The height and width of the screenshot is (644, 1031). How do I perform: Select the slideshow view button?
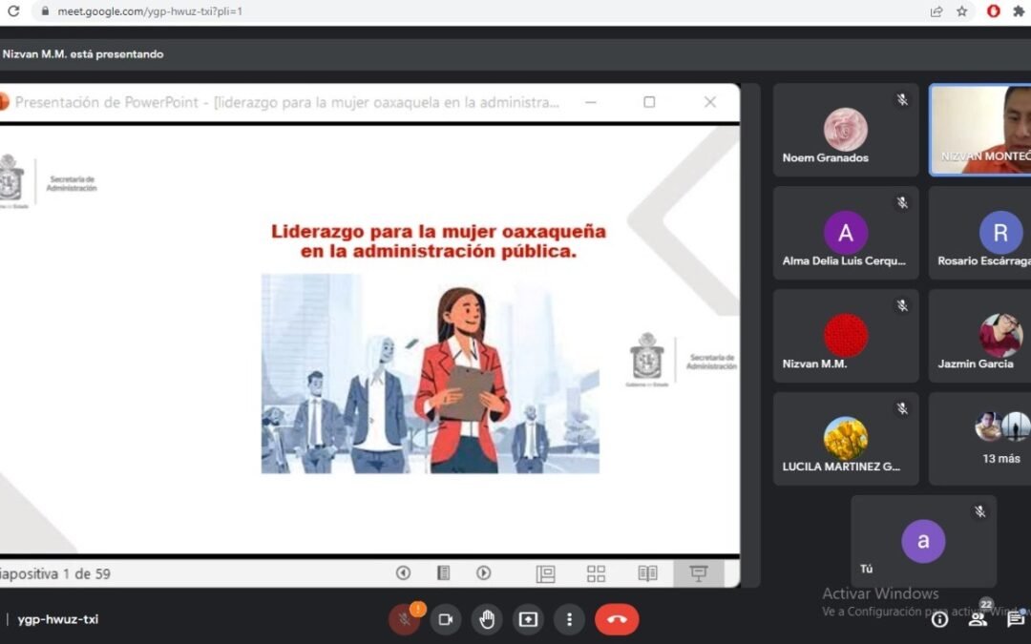pyautogui.click(x=699, y=573)
